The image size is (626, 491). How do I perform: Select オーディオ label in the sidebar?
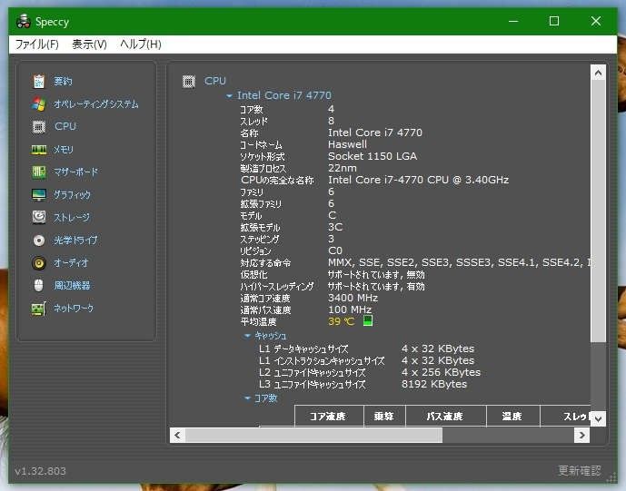click(71, 263)
